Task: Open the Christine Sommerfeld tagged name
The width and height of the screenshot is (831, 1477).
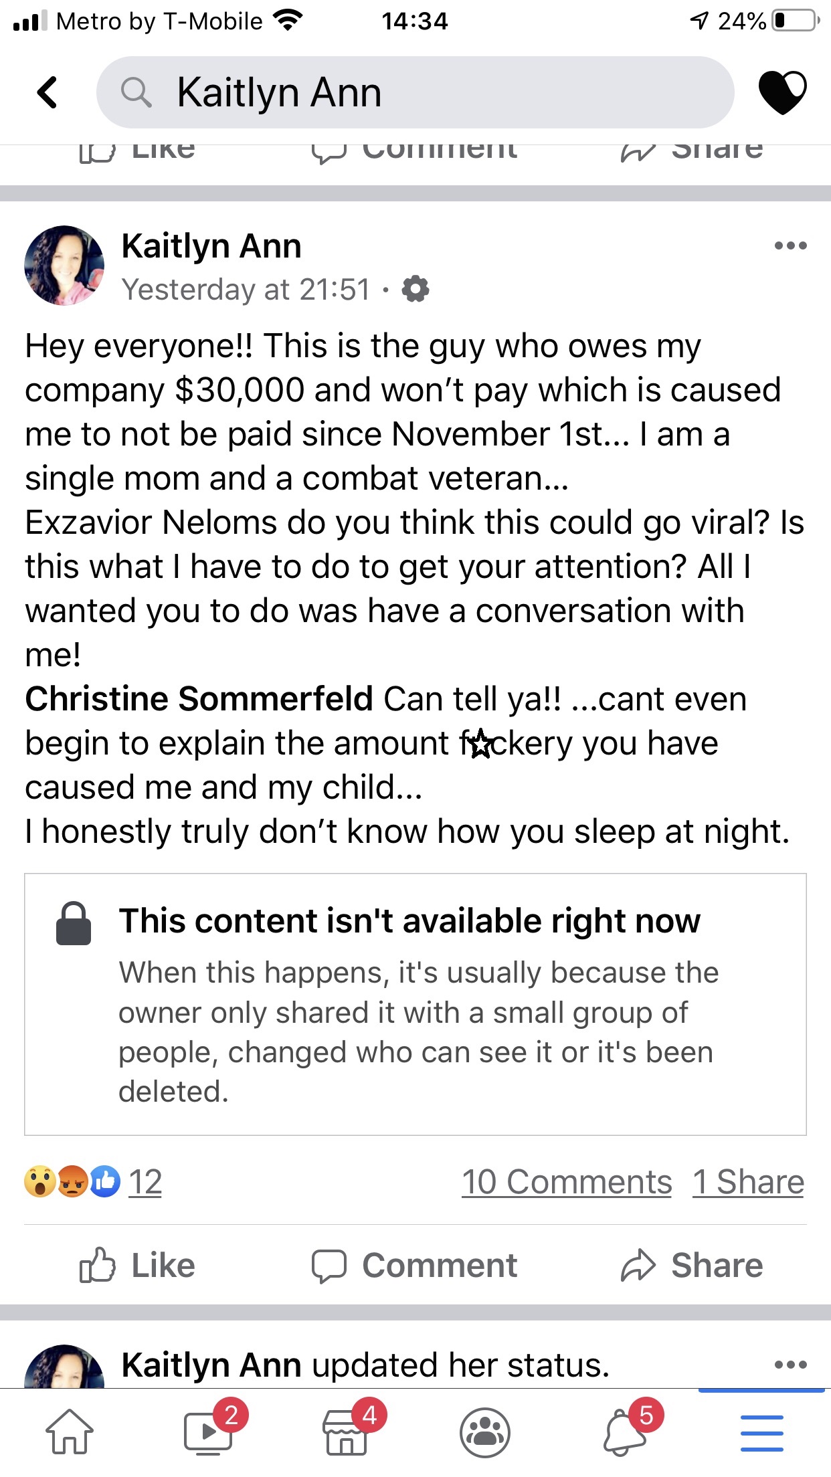Action: (199, 699)
